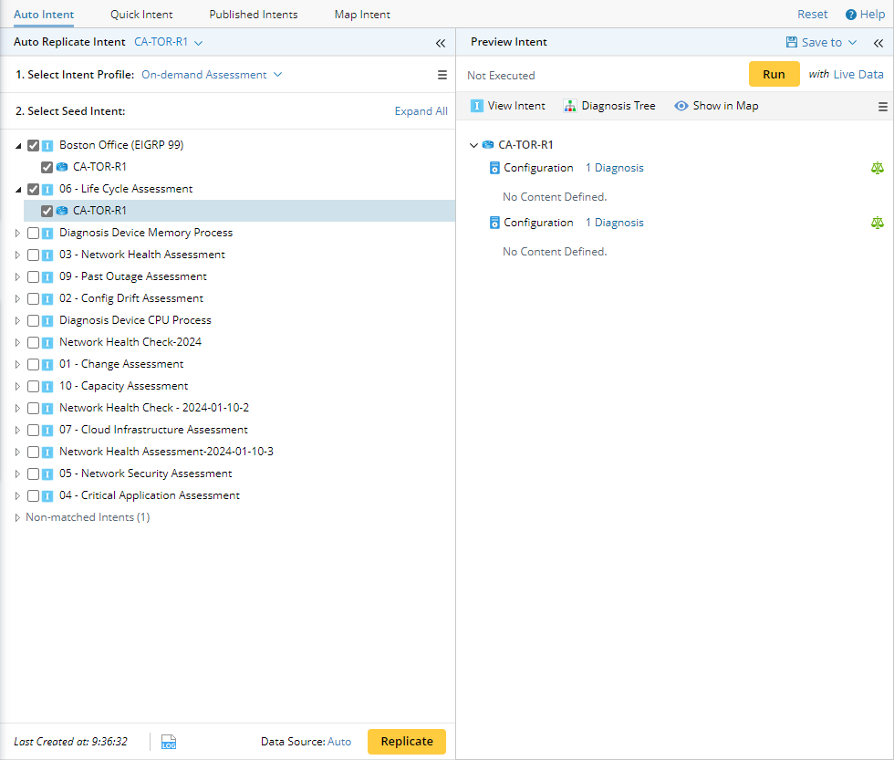The height and width of the screenshot is (760, 894).
Task: Uncheck the Boston Office (EIGRP 99) checkbox
Action: (34, 145)
